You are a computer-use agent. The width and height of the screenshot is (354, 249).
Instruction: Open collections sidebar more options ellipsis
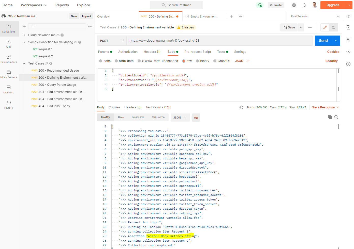pos(90,26)
